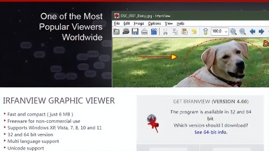Click the Print icon in toolbar
Image resolution: width=269 pixels, height=151 pixels.
144,32
